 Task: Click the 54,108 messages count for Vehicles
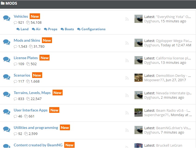pos(36,23)
